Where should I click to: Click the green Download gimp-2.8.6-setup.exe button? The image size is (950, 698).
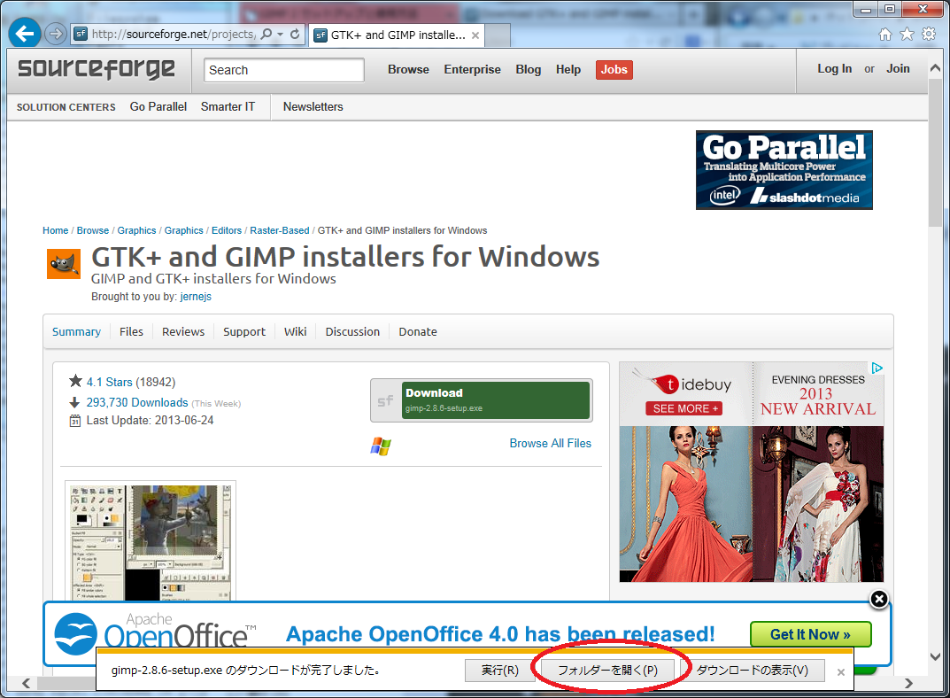[x=496, y=399]
